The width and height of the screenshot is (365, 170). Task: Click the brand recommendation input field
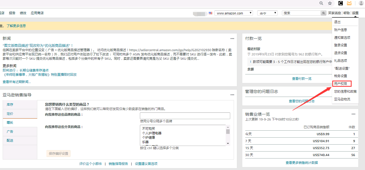(185, 116)
